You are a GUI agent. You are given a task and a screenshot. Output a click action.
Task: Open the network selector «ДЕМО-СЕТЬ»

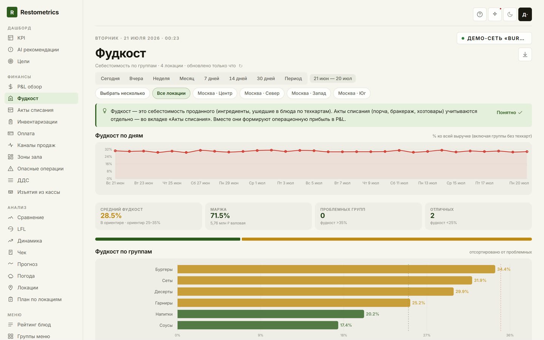(x=494, y=38)
